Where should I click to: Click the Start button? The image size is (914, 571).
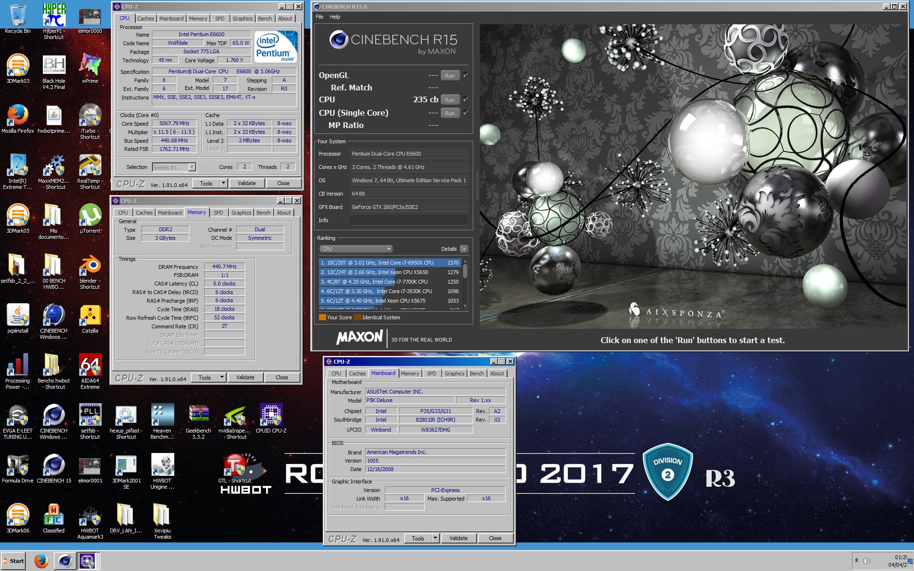point(14,561)
